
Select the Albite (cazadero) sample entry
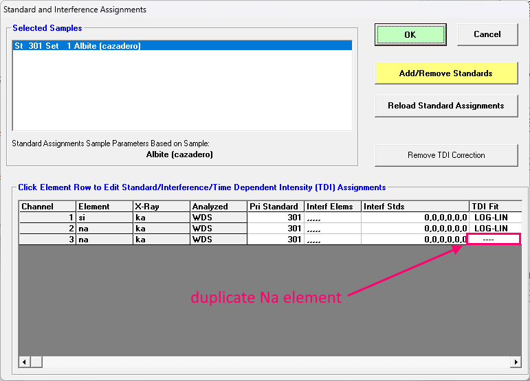[x=182, y=46]
